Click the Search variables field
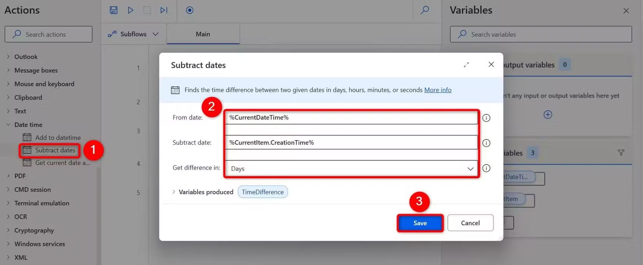 pos(541,34)
